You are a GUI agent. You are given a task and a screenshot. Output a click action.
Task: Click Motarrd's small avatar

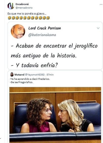12,75
